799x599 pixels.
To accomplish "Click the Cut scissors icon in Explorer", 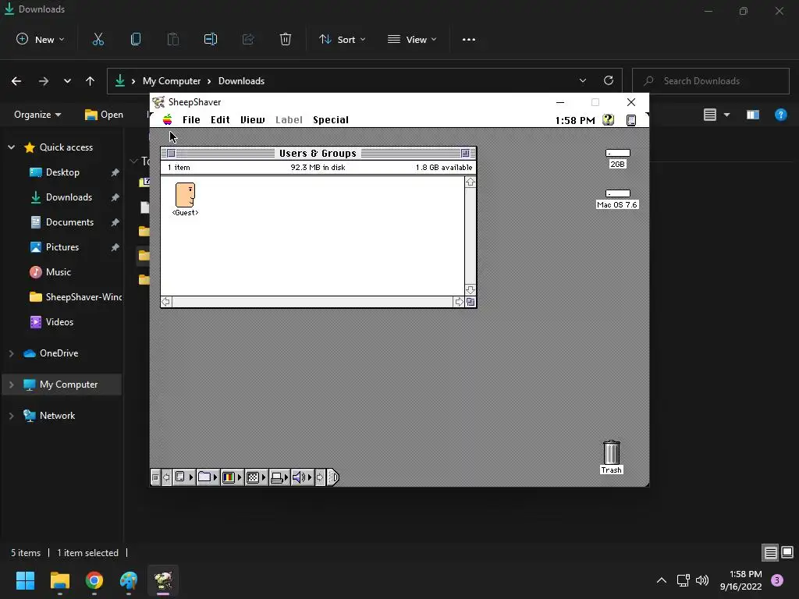I will coord(98,39).
